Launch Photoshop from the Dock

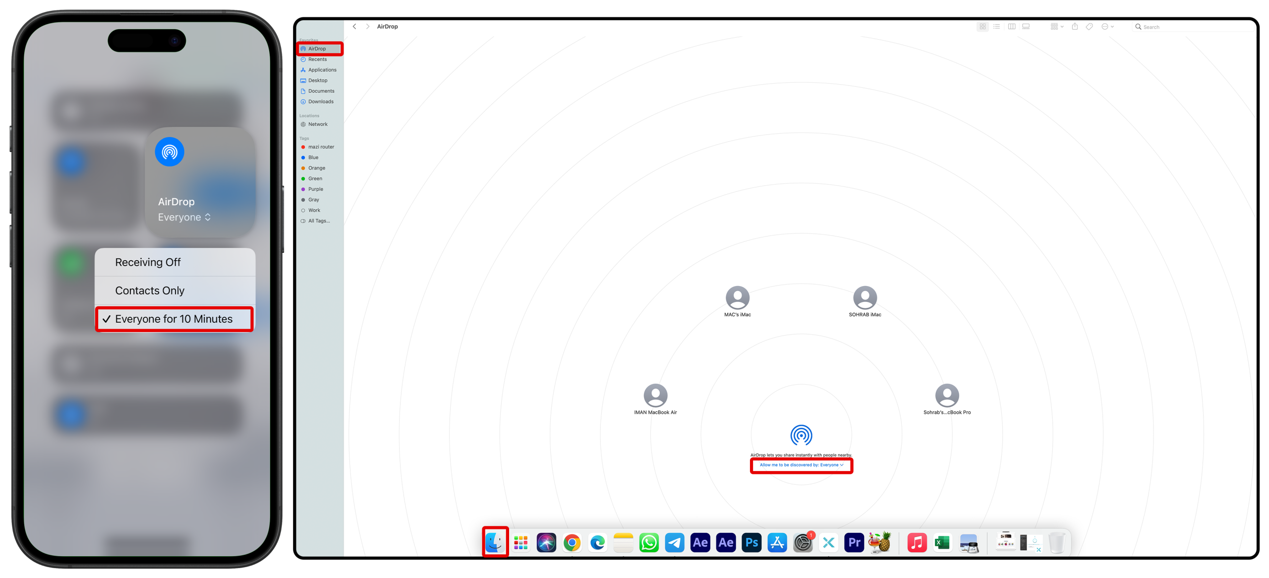tap(751, 542)
